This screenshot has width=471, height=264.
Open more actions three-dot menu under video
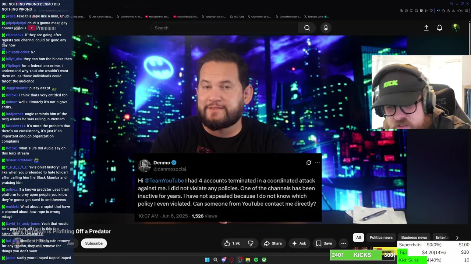tap(343, 243)
